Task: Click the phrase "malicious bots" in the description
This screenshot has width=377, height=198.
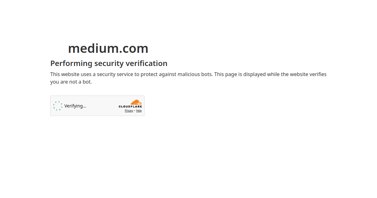Action: 195,74
